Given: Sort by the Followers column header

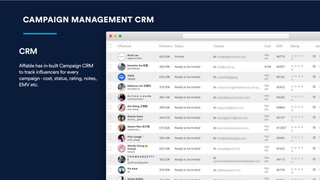Looking at the screenshot, I should (166, 46).
